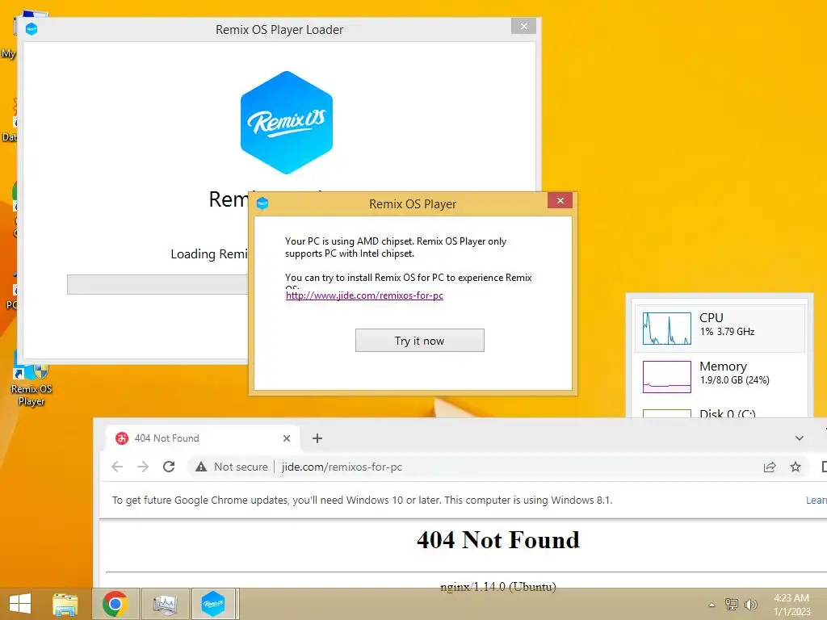Go forward in Chrome

(143, 467)
